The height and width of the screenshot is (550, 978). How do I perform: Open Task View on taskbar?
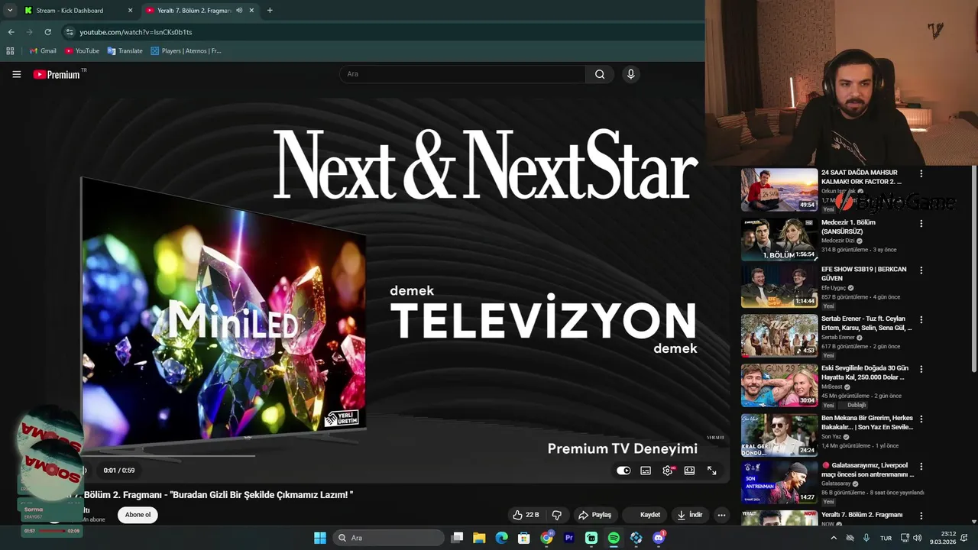[x=457, y=538]
